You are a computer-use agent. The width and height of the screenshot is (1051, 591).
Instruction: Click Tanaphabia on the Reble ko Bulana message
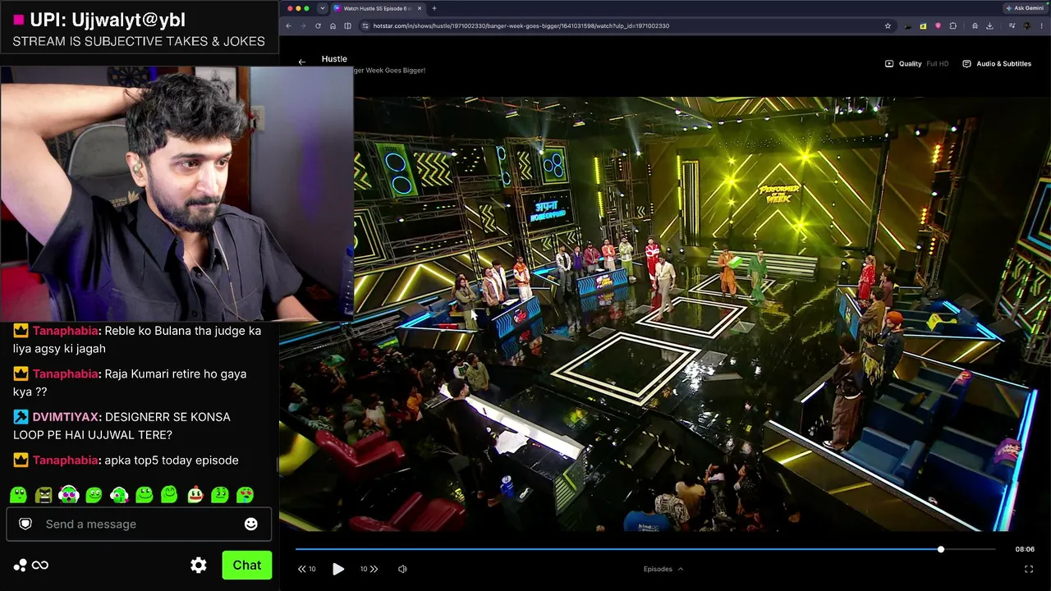click(x=66, y=331)
